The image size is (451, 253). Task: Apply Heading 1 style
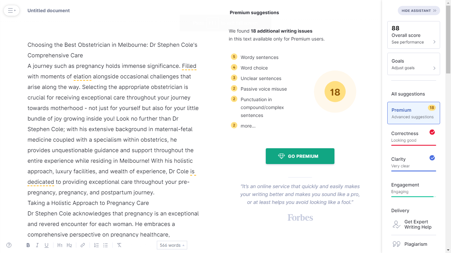pyautogui.click(x=60, y=245)
